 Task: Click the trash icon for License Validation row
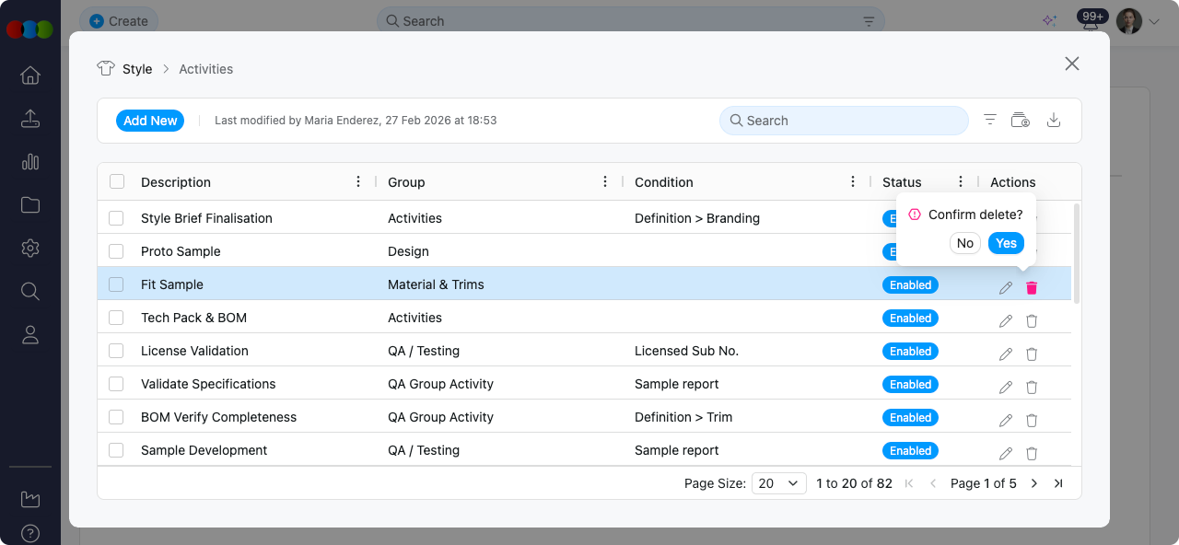(1032, 354)
